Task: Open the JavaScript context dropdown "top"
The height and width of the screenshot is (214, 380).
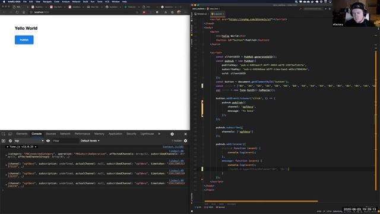Action: click(29, 141)
